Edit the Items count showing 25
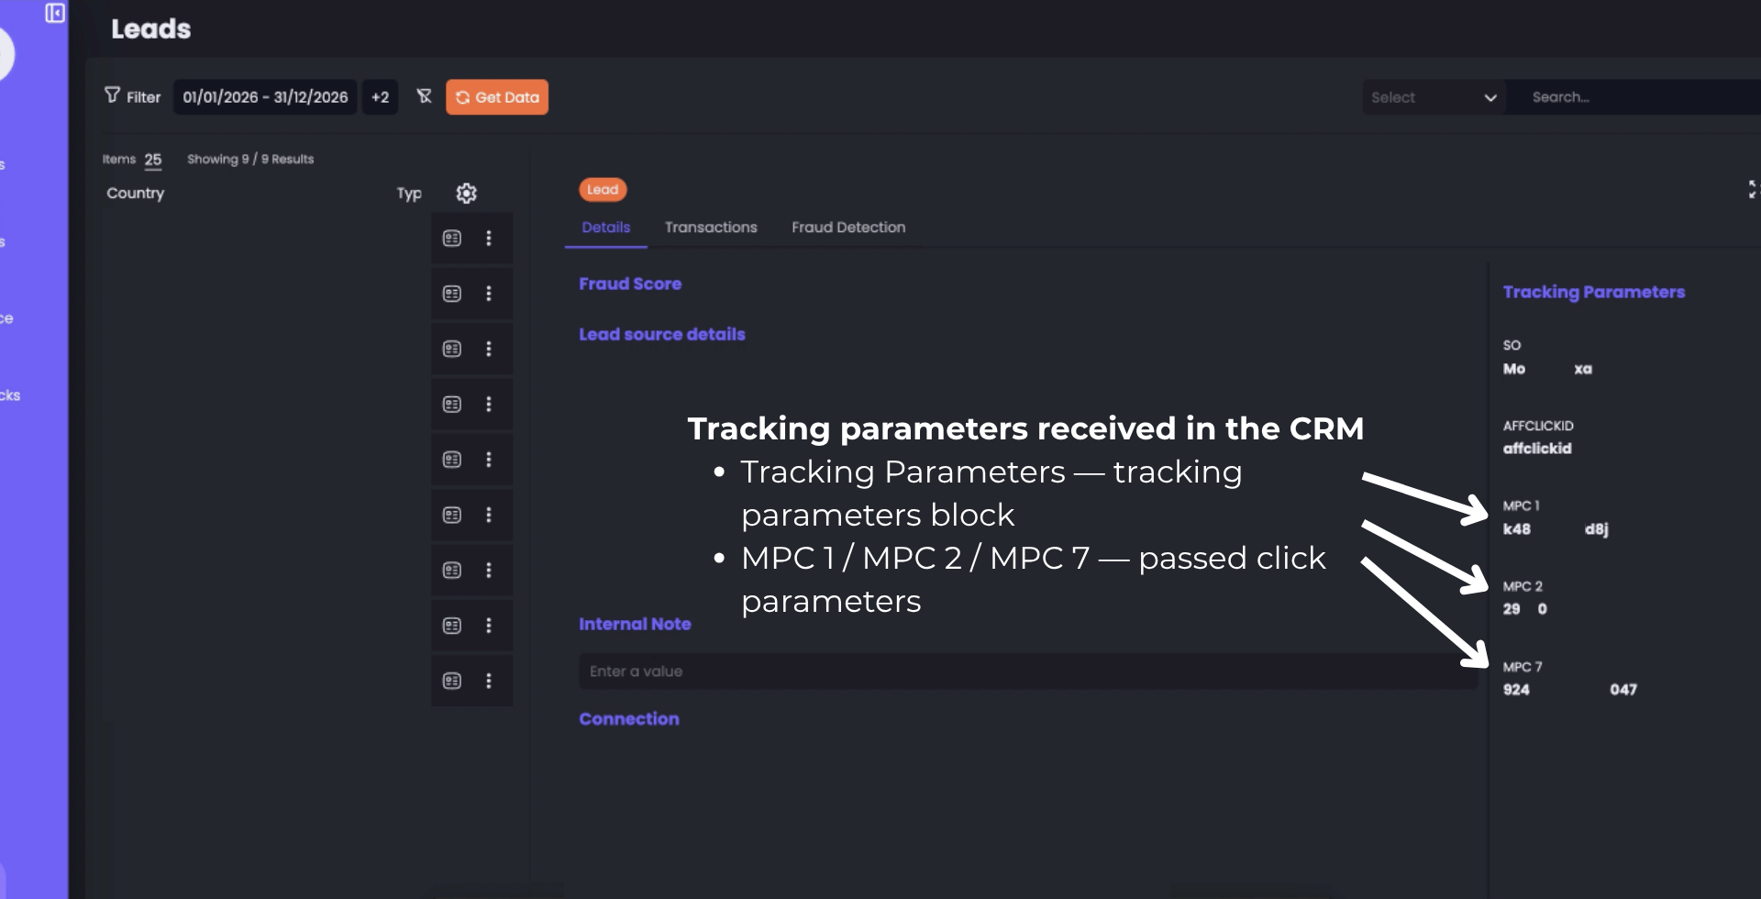The image size is (1761, 899). 153,159
